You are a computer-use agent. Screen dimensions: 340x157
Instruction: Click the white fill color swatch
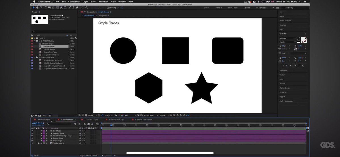(302, 39)
